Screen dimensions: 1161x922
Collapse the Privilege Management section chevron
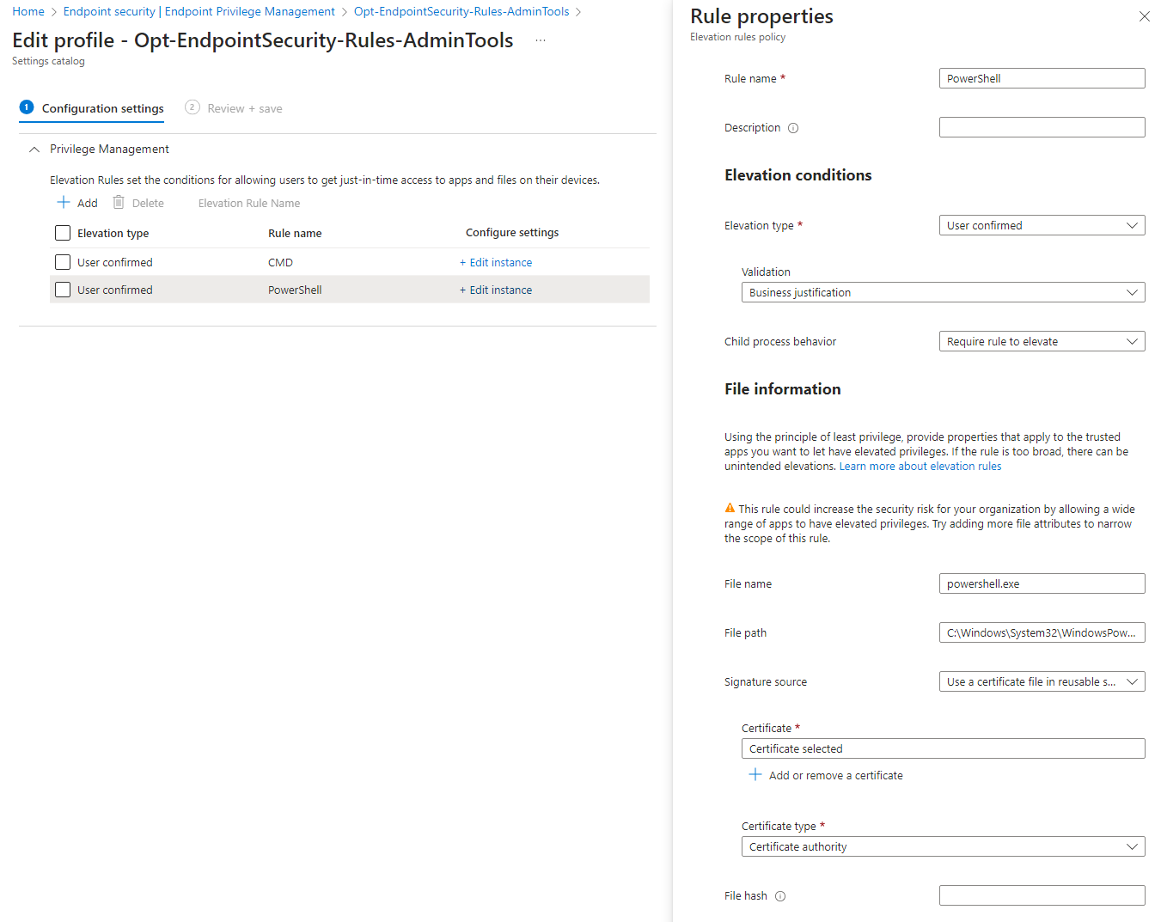[x=34, y=149]
